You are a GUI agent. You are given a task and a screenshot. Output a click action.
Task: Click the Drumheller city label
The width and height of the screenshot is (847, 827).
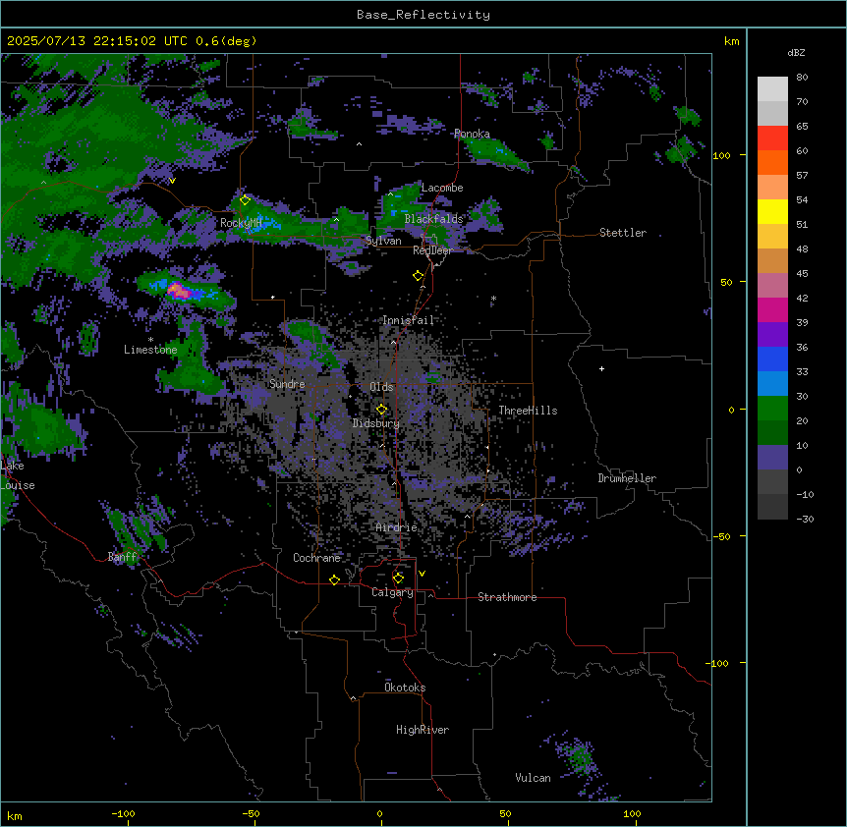[627, 478]
